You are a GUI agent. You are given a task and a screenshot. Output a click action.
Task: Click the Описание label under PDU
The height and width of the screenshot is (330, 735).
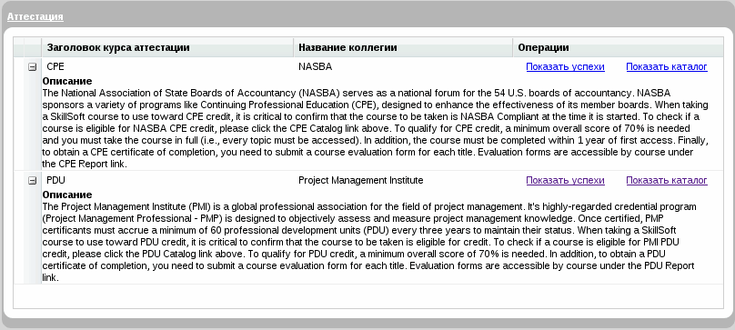(67, 195)
